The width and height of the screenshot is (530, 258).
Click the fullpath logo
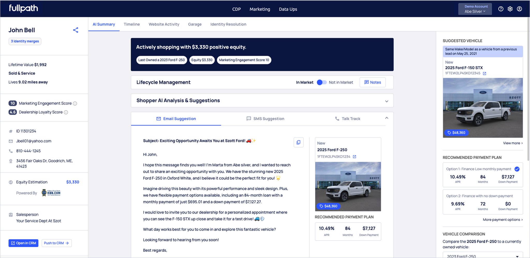coord(24,9)
